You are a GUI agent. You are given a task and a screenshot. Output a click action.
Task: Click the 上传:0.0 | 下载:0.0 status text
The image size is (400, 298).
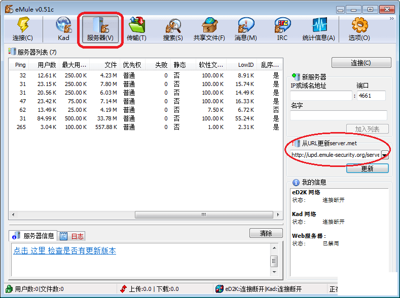click(154, 289)
